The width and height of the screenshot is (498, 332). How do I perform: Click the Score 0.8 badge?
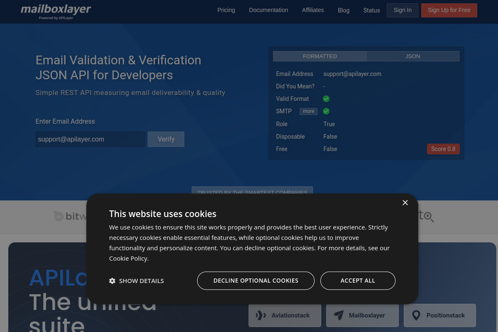(x=443, y=149)
